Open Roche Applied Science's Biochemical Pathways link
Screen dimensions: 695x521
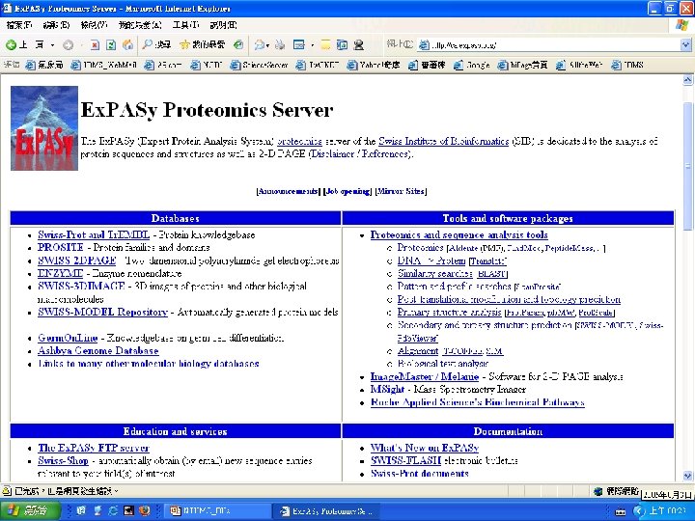pyautogui.click(x=478, y=402)
